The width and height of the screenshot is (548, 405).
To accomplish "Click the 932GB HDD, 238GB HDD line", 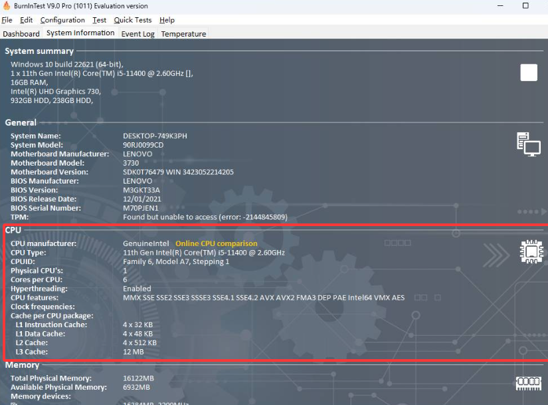I will click(x=52, y=100).
